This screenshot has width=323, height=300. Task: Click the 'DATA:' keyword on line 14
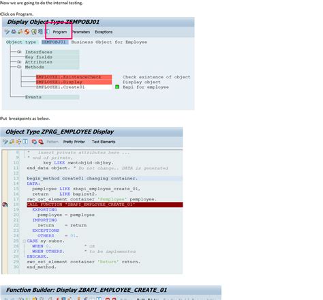pos(33,183)
